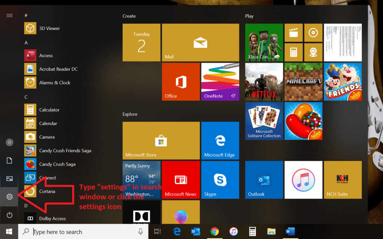Launch the Minecraft tile

[303, 82]
